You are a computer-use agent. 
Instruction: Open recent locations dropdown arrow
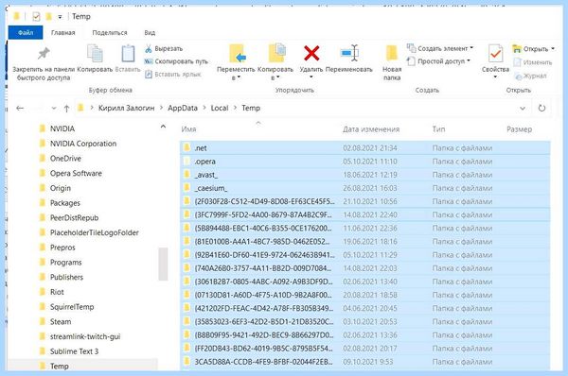coord(54,108)
